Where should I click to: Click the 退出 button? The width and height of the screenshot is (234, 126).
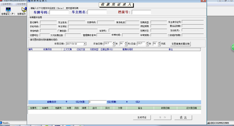[x=183, y=117]
